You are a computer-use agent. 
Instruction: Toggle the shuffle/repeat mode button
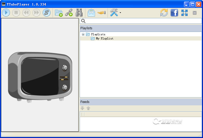pos(47,13)
